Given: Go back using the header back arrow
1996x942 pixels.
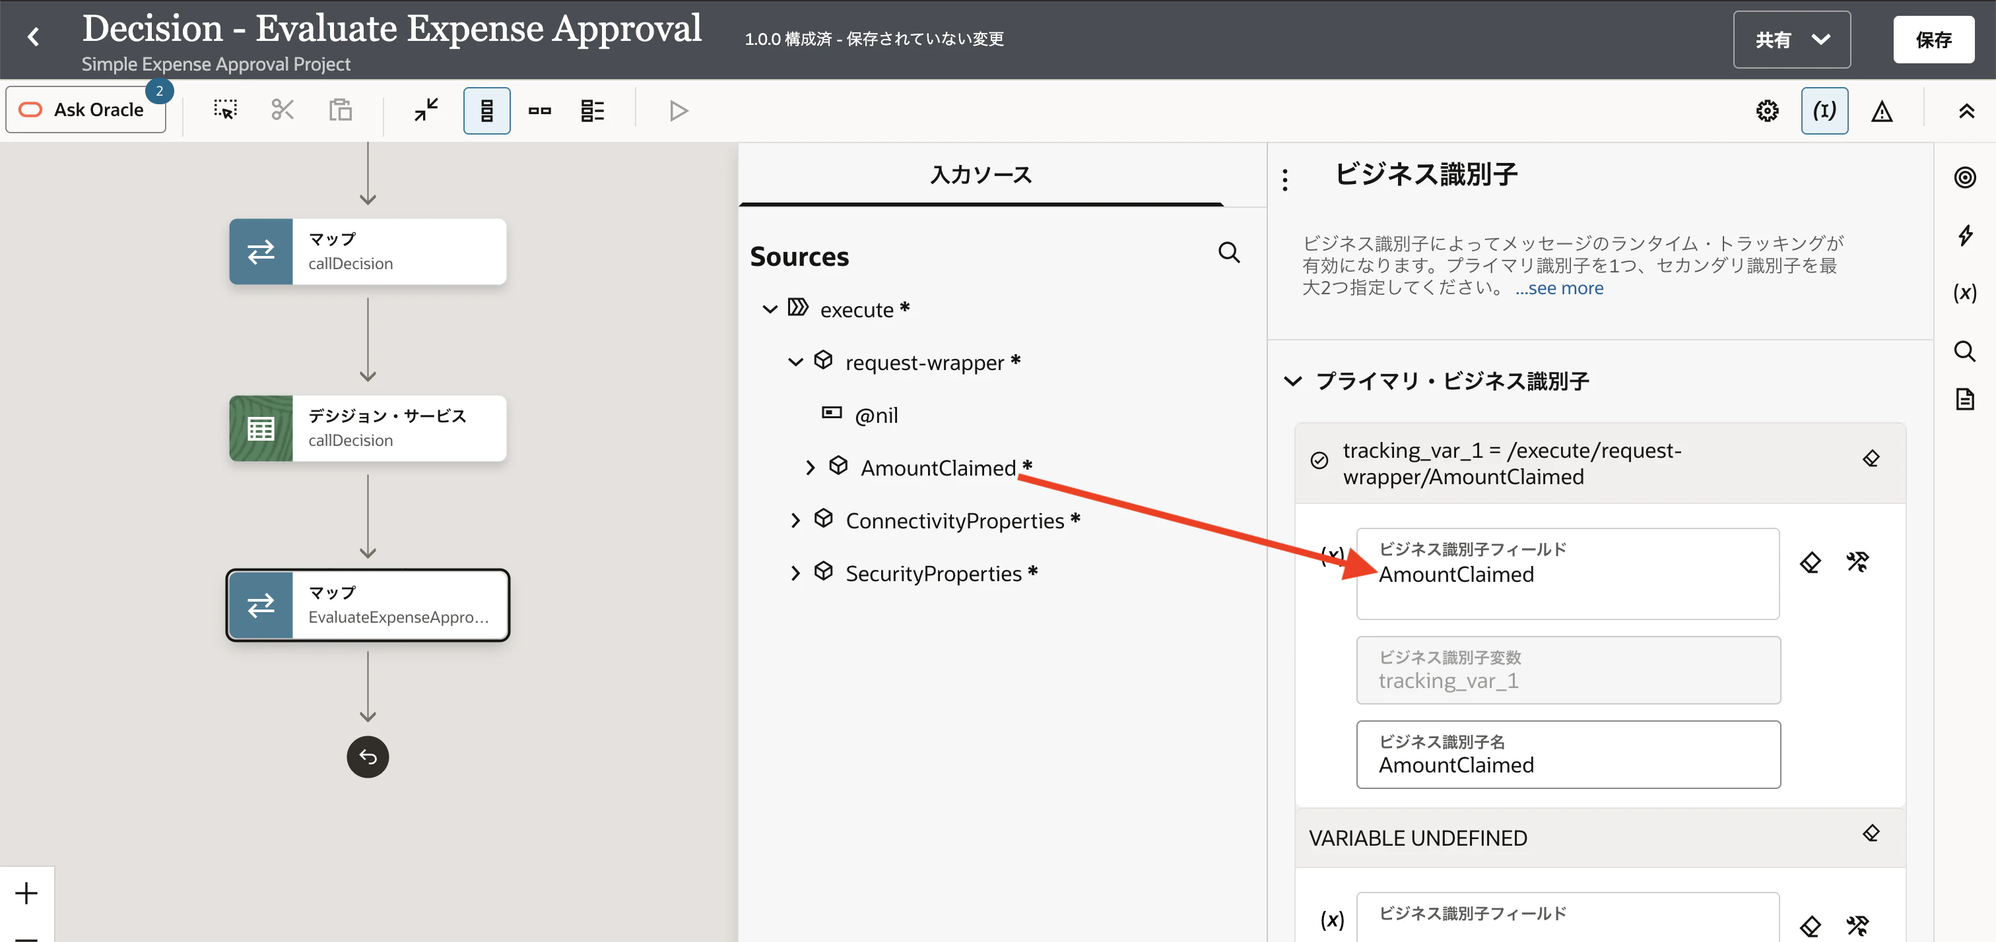Looking at the screenshot, I should pos(33,36).
